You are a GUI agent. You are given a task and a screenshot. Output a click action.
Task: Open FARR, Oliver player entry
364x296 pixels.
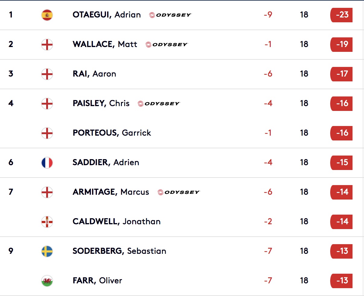point(97,281)
